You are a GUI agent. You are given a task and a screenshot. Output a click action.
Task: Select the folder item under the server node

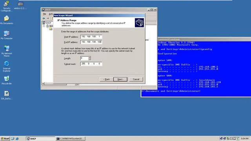tap(51, 29)
